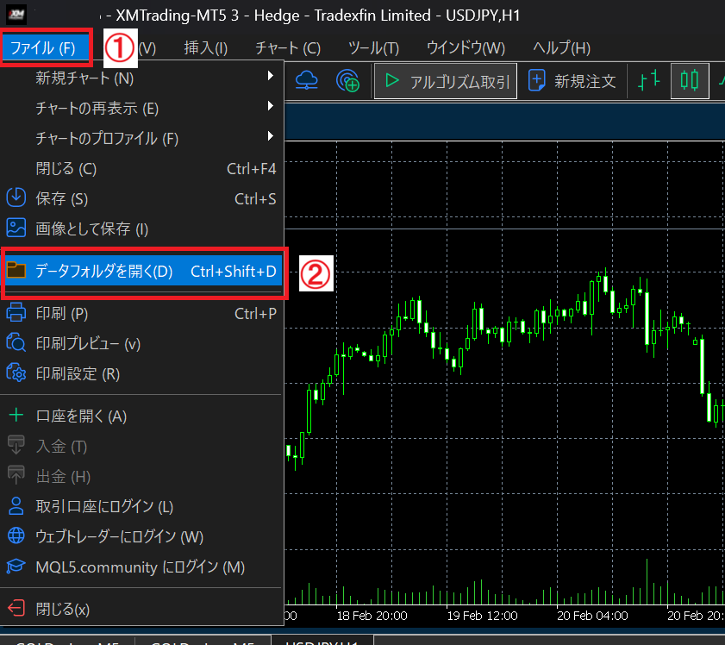
Task: Click the 印刷 (P) printer icon
Action: point(16,313)
